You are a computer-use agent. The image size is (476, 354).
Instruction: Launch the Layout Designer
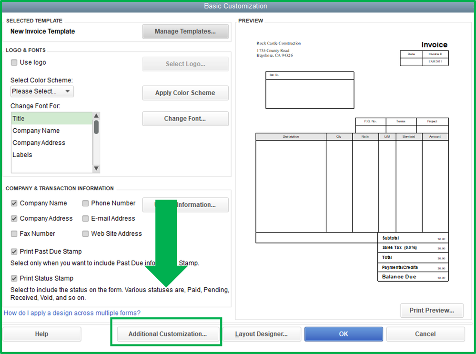pos(262,334)
